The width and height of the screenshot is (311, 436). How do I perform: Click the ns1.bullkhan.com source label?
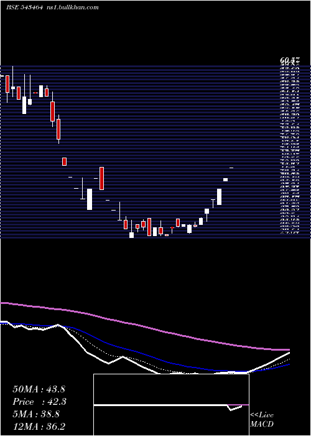tap(72, 7)
